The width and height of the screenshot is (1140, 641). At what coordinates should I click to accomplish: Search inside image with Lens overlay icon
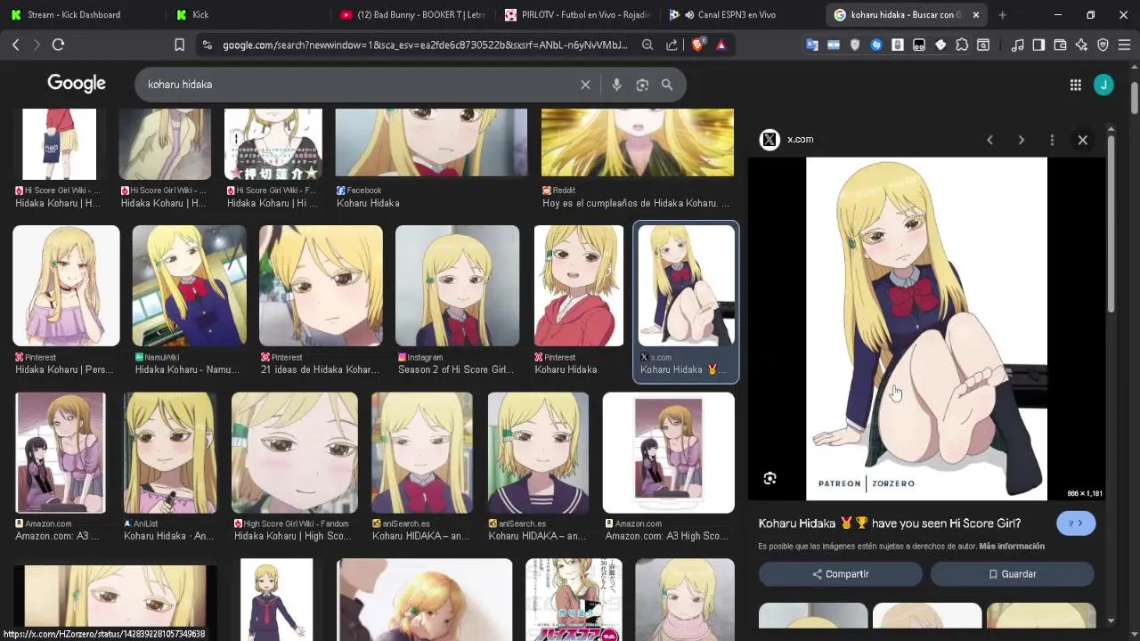769,478
